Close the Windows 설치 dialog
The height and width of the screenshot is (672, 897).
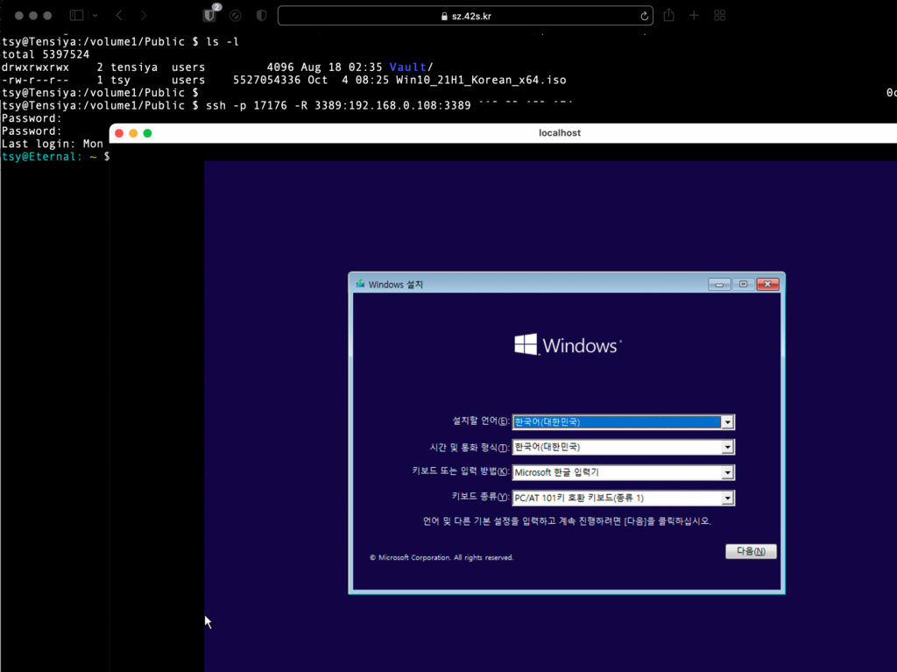(x=767, y=284)
